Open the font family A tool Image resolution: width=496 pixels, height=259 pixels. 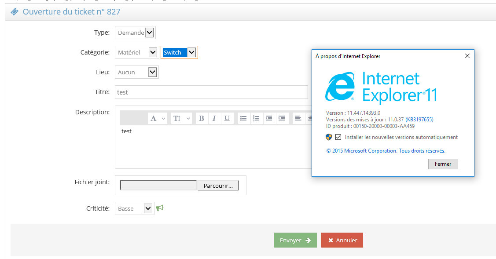[x=158, y=119]
